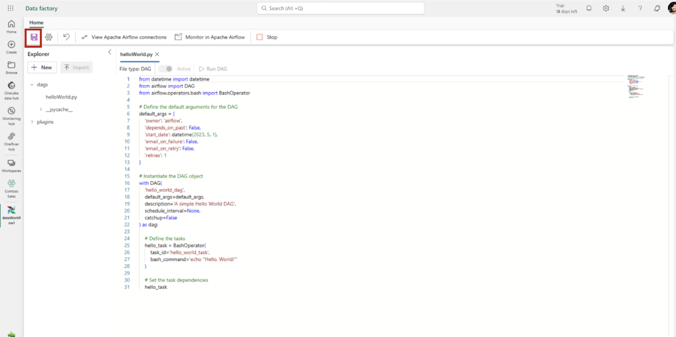
Task: Open the feedback icon in top bar
Action: [x=657, y=8]
